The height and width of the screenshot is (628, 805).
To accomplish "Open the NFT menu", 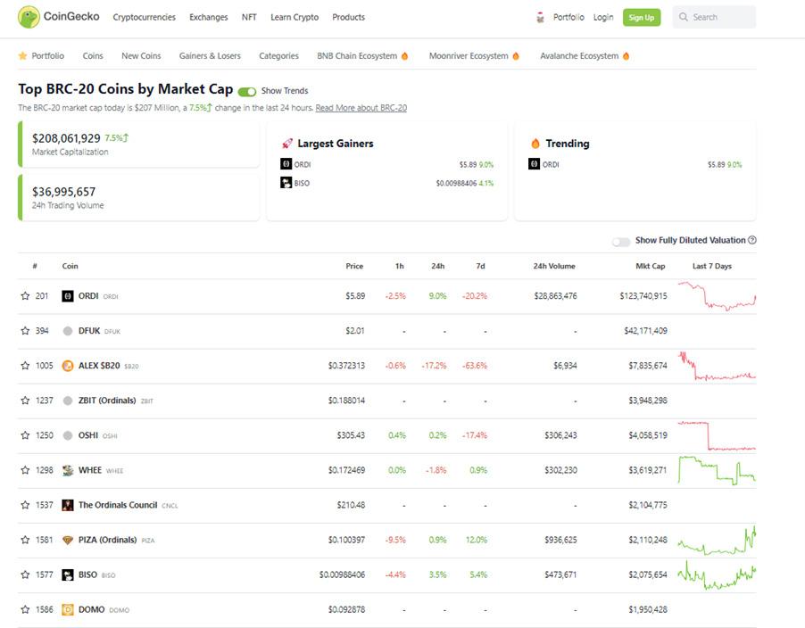I will tap(249, 17).
